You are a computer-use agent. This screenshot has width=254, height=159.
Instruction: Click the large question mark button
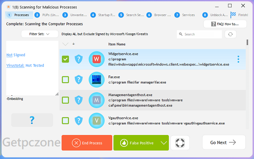tap(32, 120)
